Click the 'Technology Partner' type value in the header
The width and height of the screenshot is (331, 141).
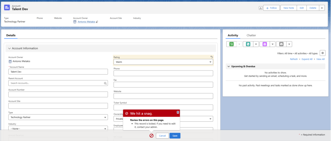pyautogui.click(x=15, y=22)
